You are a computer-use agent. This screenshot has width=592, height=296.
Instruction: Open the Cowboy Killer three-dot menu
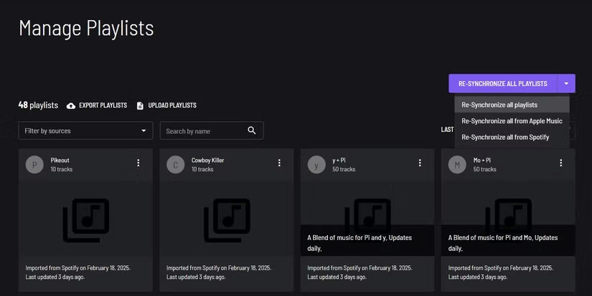(279, 163)
